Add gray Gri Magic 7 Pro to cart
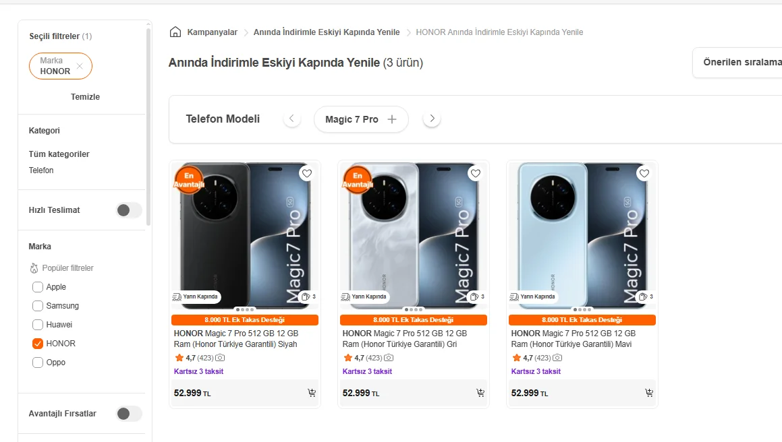The height and width of the screenshot is (442, 782). [480, 393]
